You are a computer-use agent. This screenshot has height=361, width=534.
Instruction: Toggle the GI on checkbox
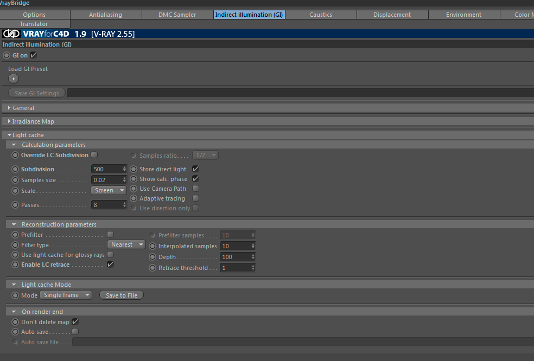34,55
